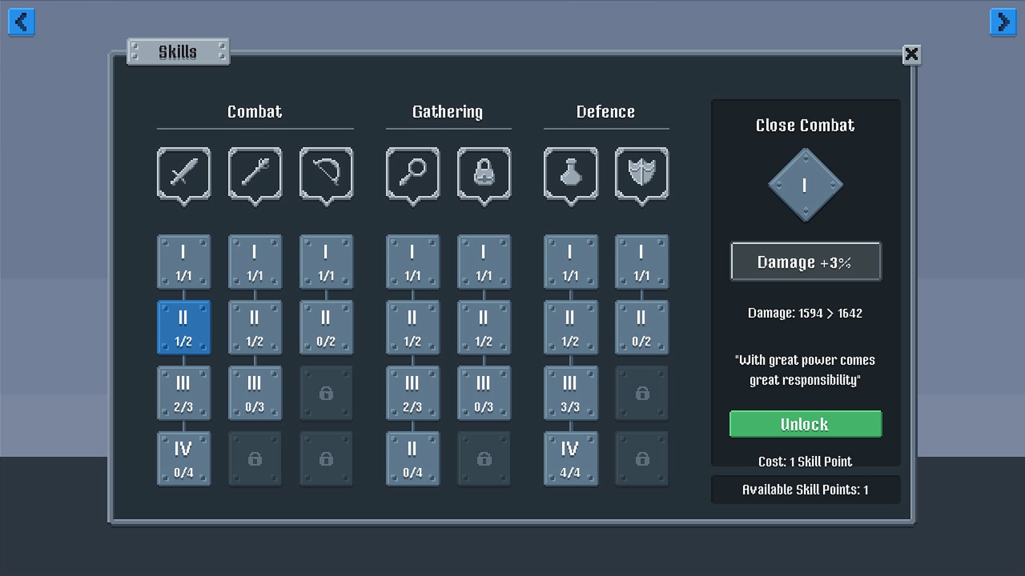Select the Gathering column header
Viewport: 1025px width, 576px height.
click(448, 111)
